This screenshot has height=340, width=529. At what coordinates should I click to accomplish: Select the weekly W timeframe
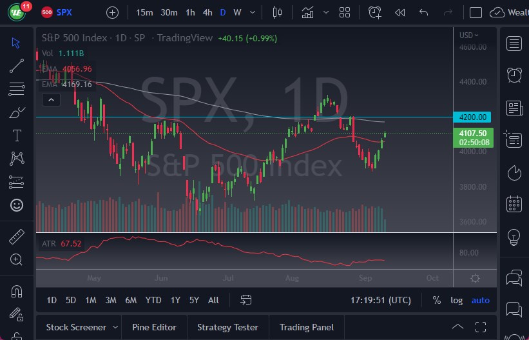[x=237, y=12]
